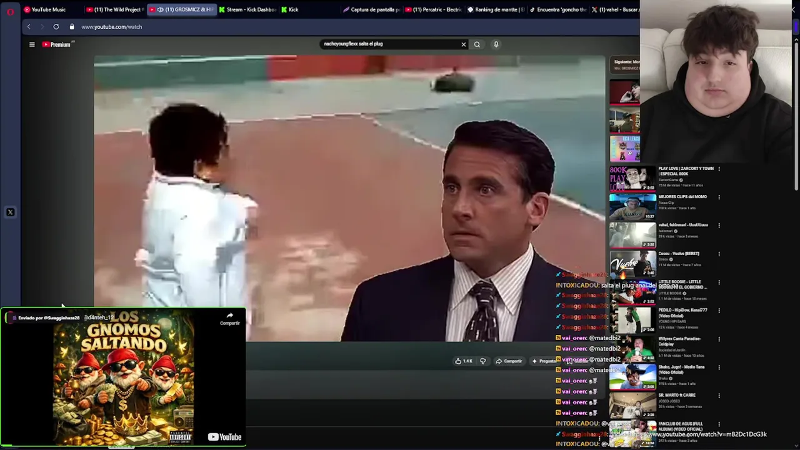Reload the page with the refresh icon
Image resolution: width=800 pixels, height=450 pixels.
[56, 27]
